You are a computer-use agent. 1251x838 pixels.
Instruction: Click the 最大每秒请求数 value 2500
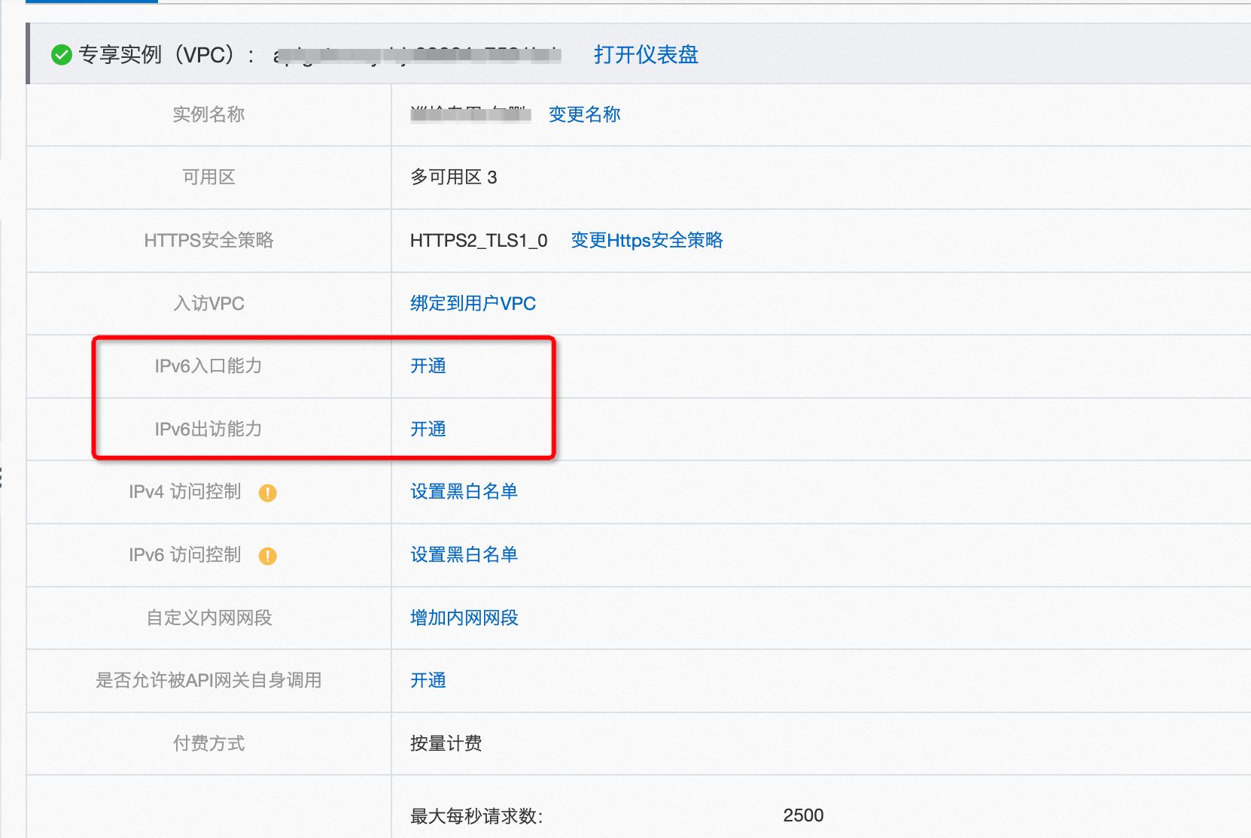(x=803, y=815)
